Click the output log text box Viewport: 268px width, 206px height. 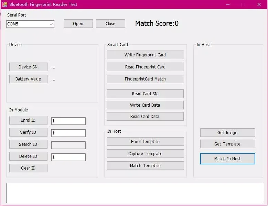coord(135,193)
